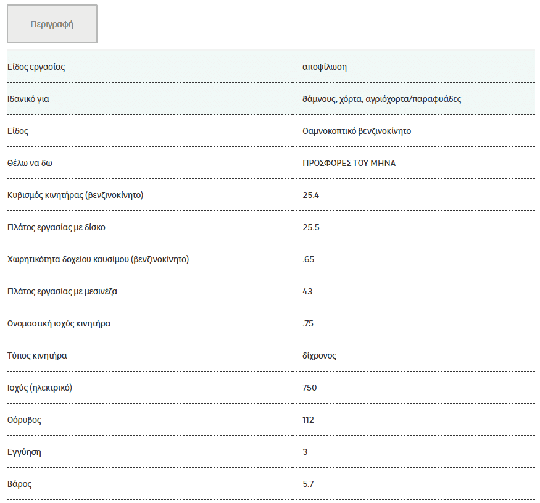Click Χωρητικότητα δοχείου καυσίμου label
Screen dimensions: 540x503
tap(98, 259)
